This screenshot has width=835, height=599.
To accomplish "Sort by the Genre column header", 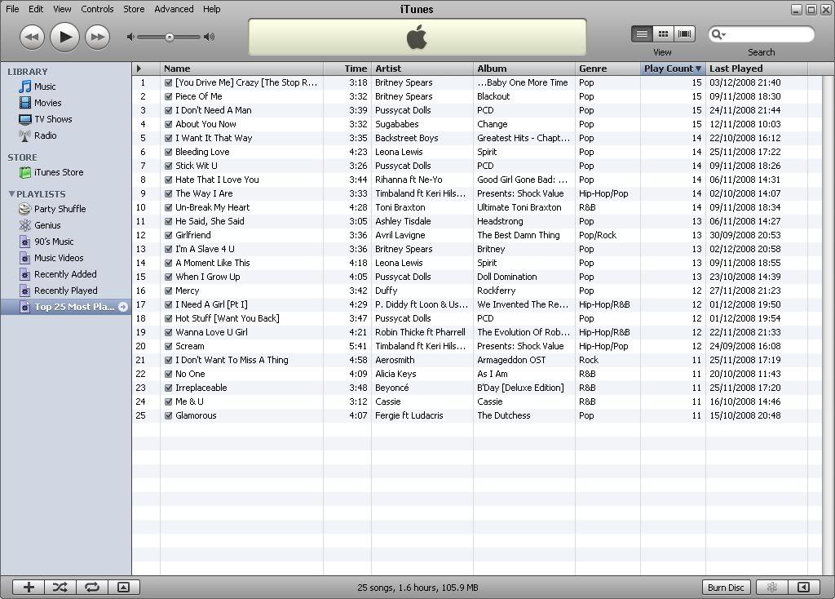I will (607, 69).
